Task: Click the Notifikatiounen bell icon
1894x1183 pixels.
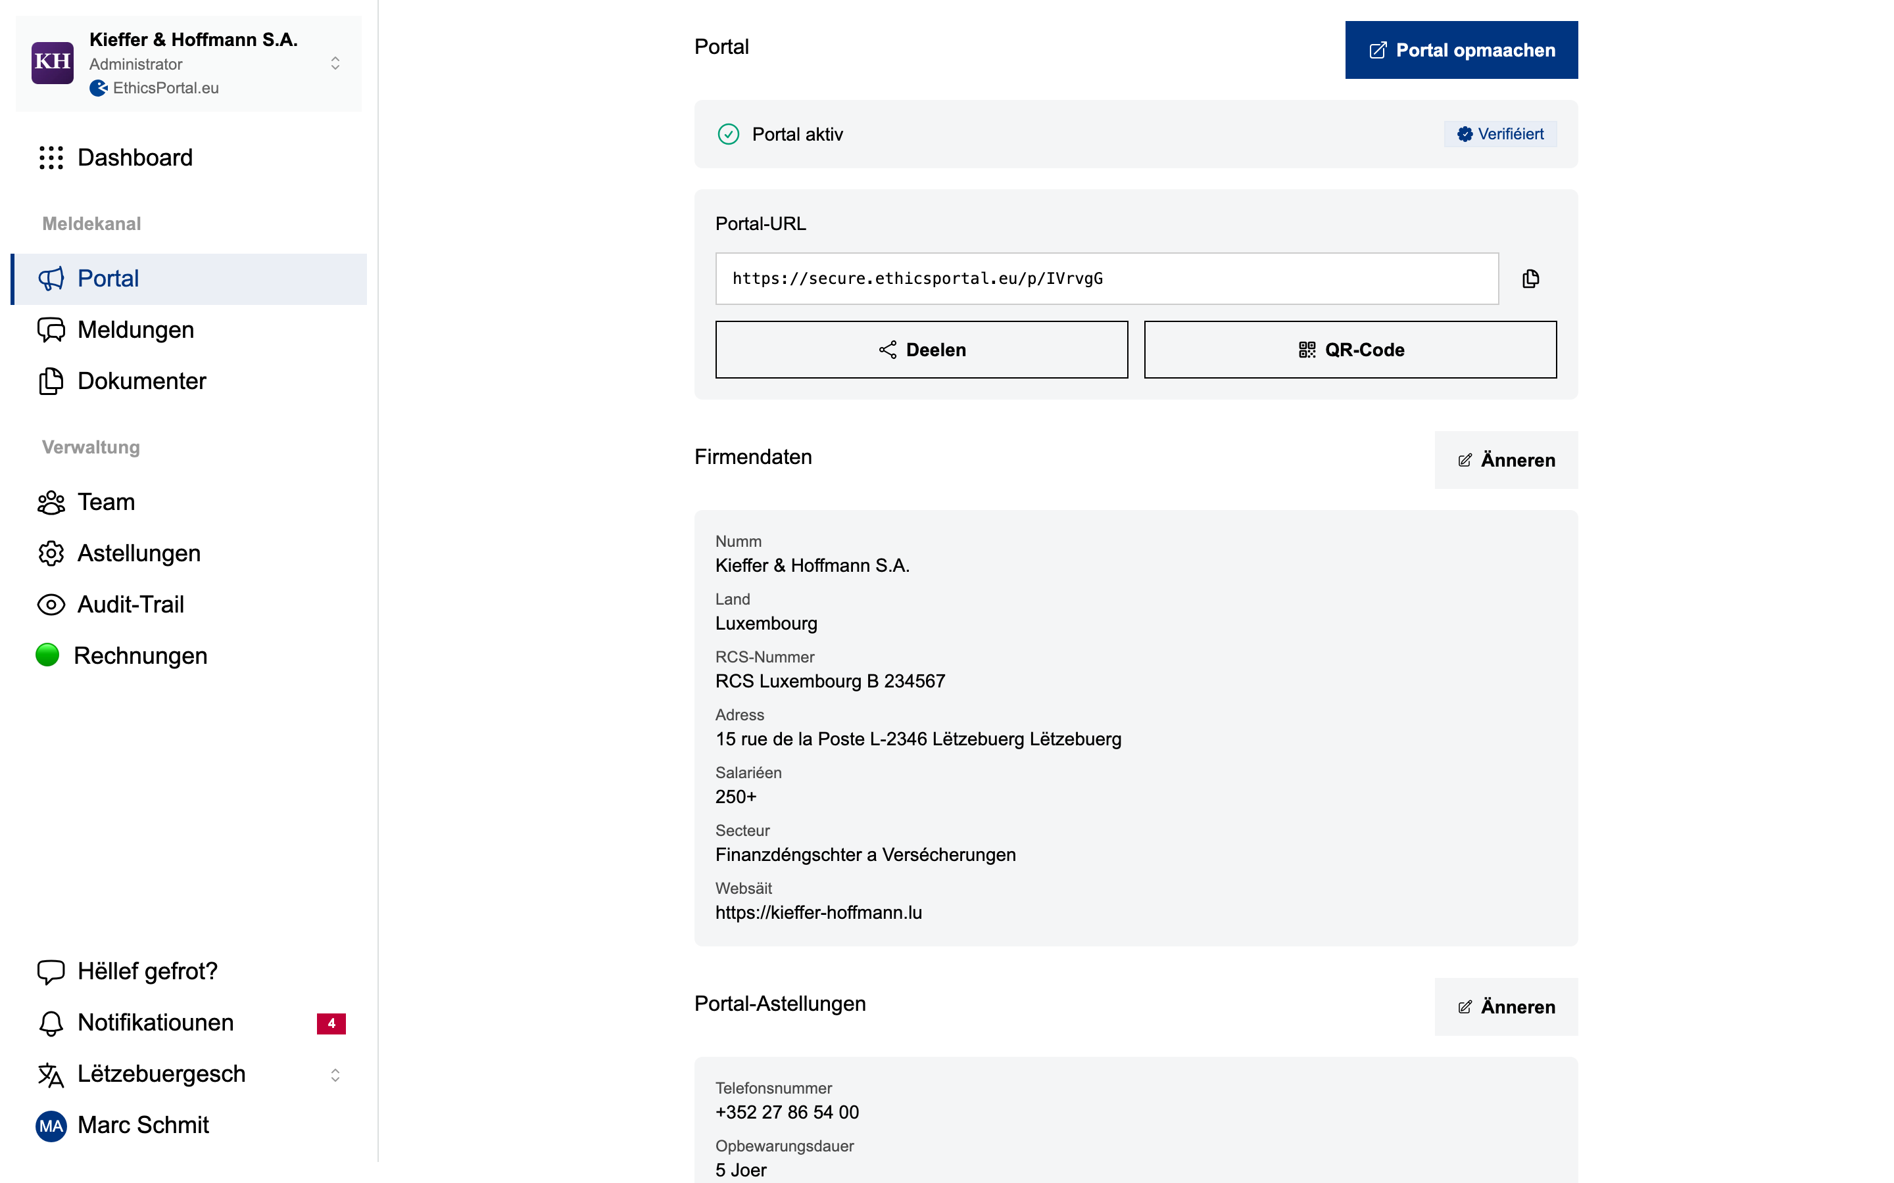Action: pos(51,1023)
